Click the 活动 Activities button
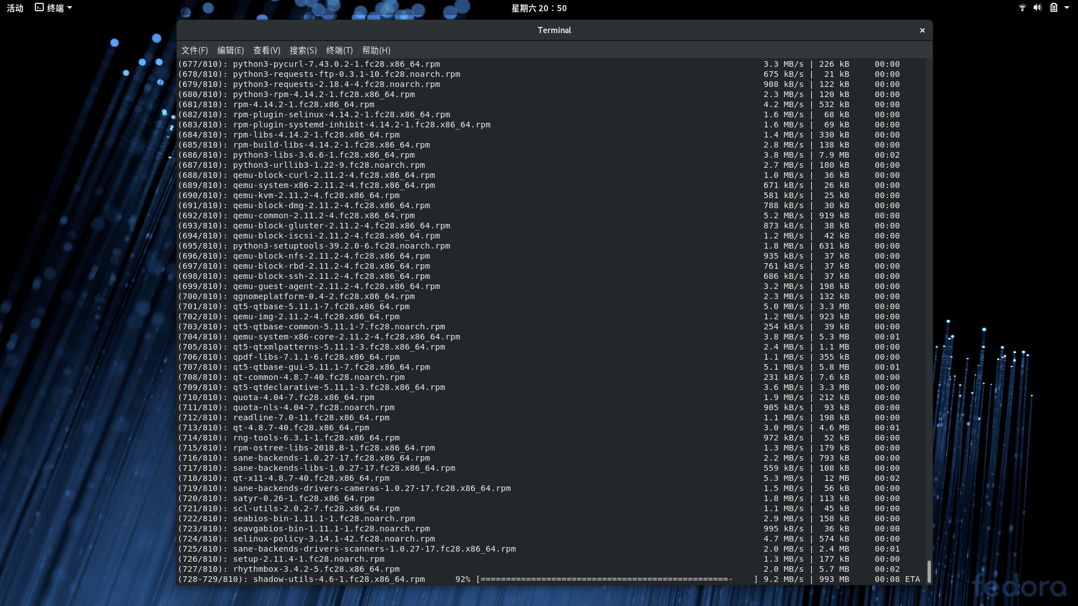The width and height of the screenshot is (1078, 606). [15, 8]
